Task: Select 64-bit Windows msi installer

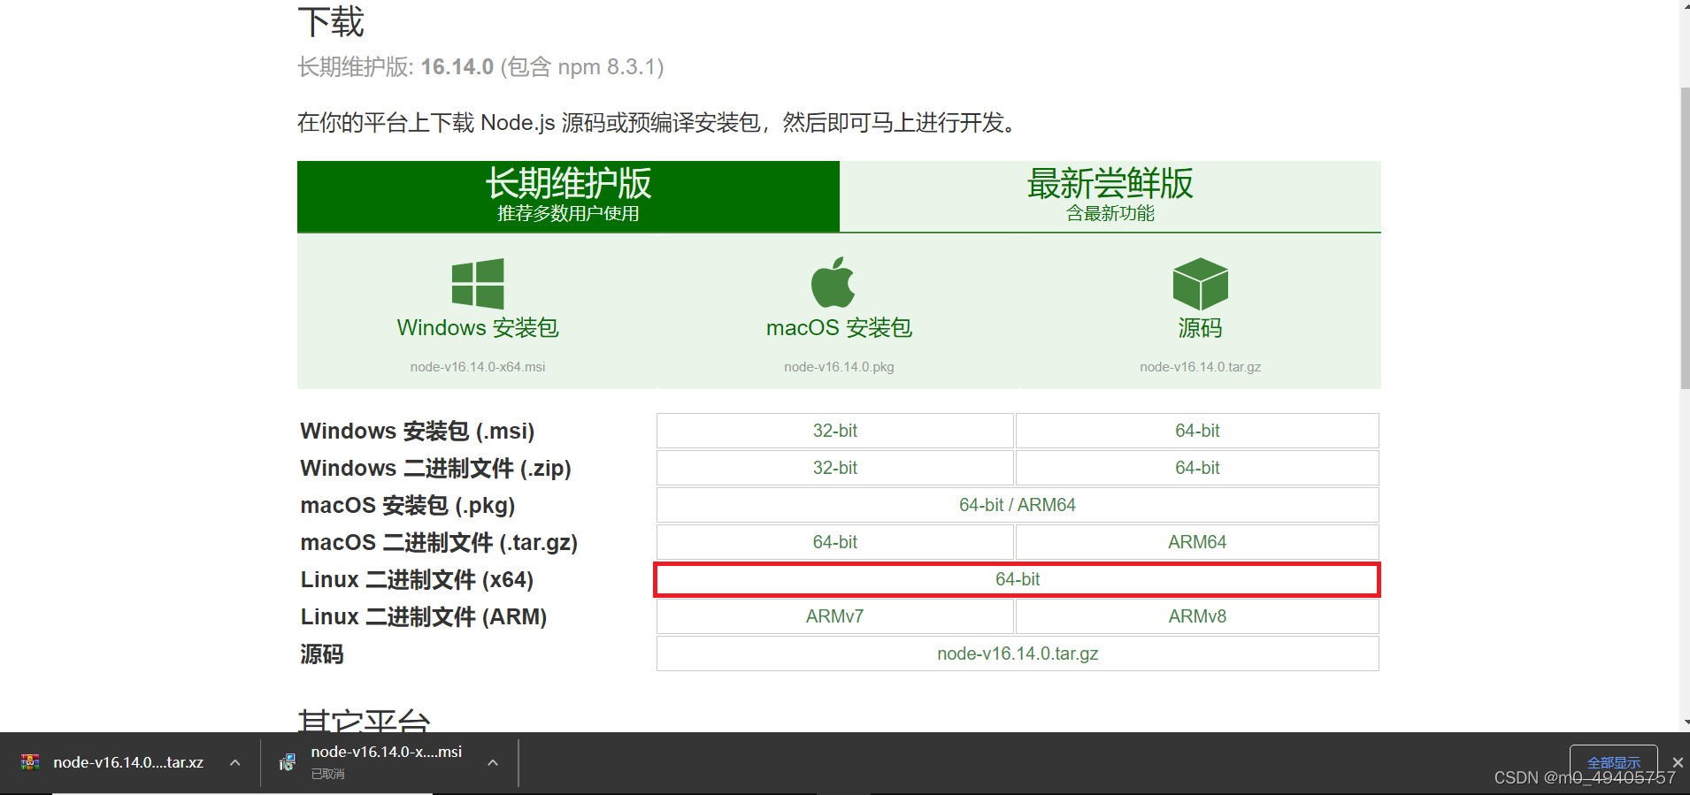Action: pos(1197,431)
